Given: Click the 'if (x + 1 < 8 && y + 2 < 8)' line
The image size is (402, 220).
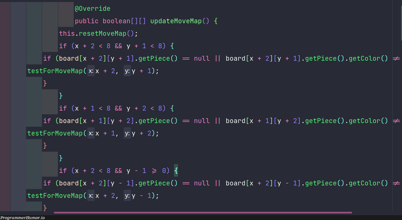Looking at the screenshot, I should tap(116, 108).
